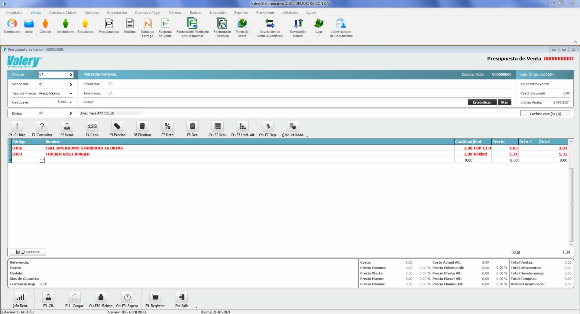This screenshot has height=314, width=580.
Task: Open the Caduca en days dropdown
Action: [x=71, y=102]
